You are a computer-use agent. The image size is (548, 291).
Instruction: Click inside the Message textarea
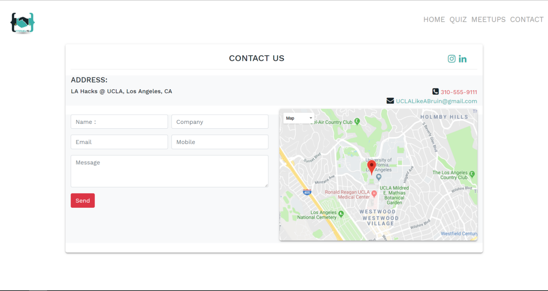click(170, 171)
